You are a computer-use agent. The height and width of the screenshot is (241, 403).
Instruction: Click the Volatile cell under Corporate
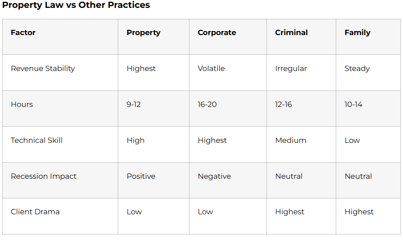[211, 68]
